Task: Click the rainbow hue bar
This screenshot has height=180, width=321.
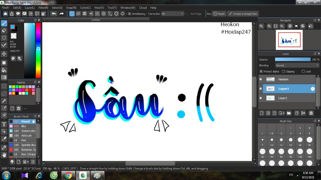Action: 38,50
